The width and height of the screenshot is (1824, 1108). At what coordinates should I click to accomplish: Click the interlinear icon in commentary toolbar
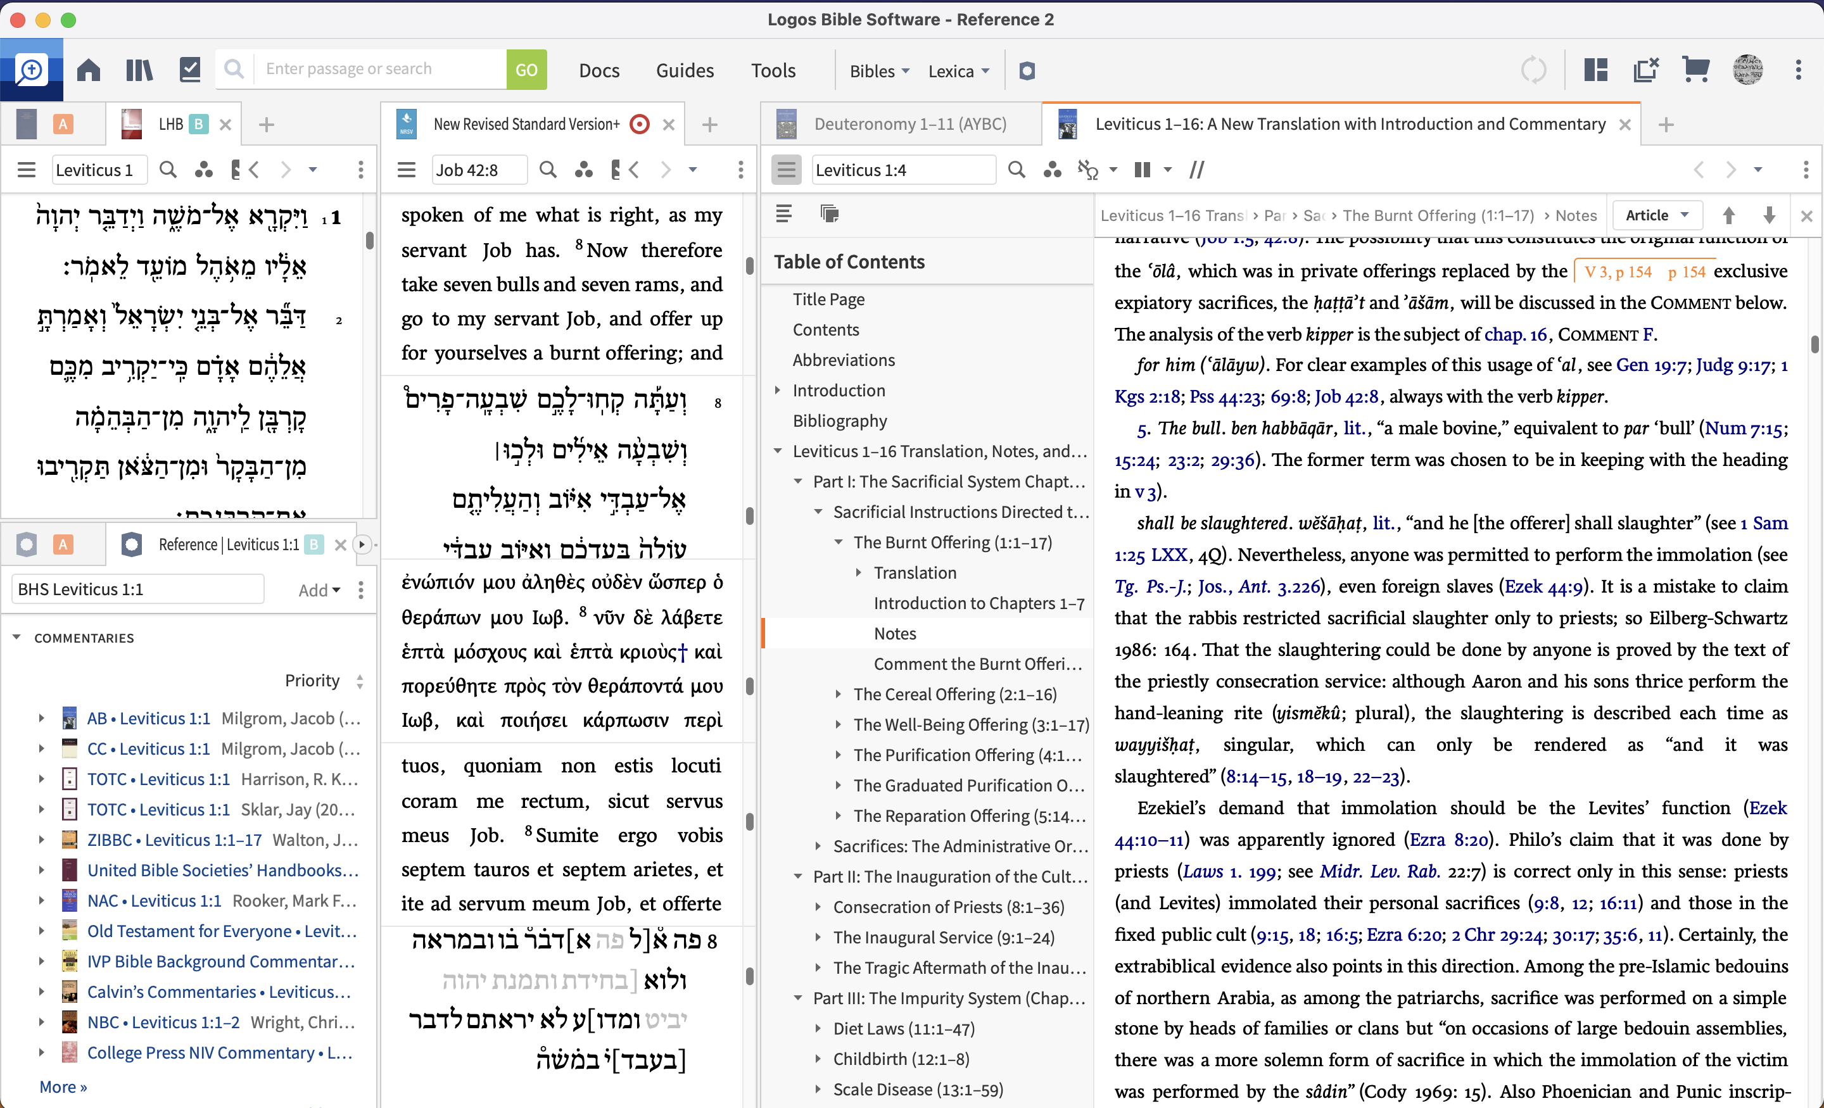pos(1087,170)
